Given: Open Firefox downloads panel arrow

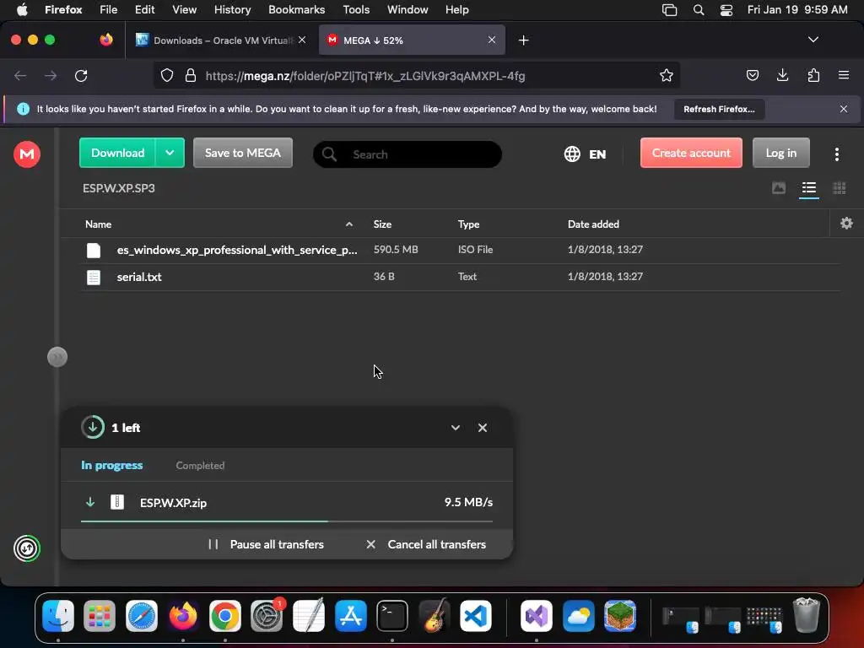Looking at the screenshot, I should click(782, 75).
